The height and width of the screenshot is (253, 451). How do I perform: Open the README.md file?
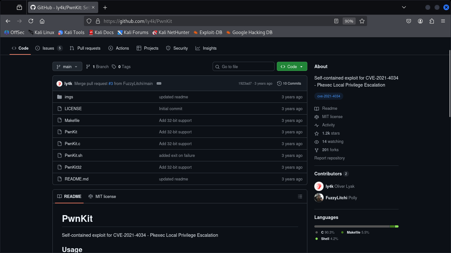[76, 179]
